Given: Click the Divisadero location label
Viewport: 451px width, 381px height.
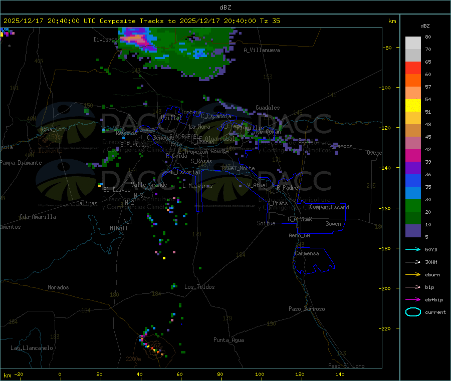Looking at the screenshot, I should (x=106, y=40).
